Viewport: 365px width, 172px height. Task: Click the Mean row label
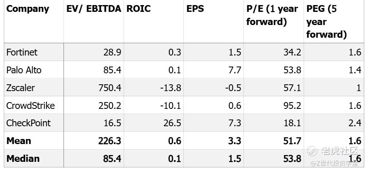[x=19, y=141]
